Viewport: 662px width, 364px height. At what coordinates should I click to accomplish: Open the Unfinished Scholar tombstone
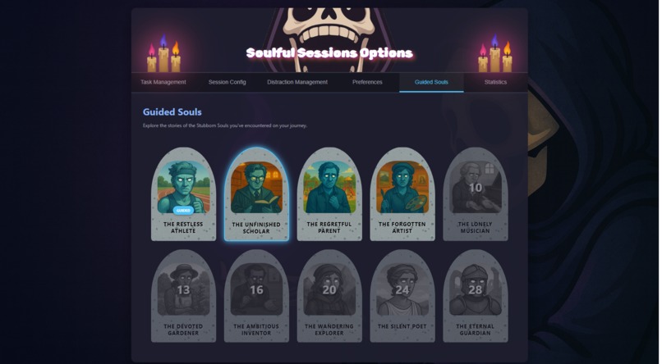(x=256, y=194)
